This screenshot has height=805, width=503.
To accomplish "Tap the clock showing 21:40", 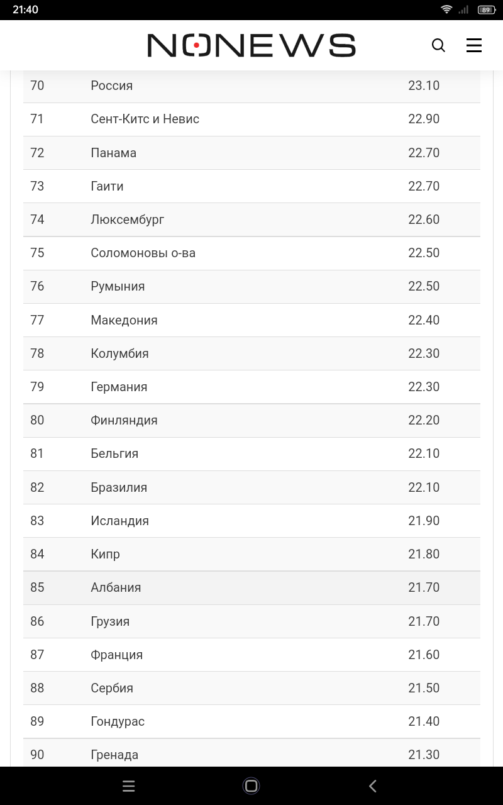I will [x=25, y=9].
